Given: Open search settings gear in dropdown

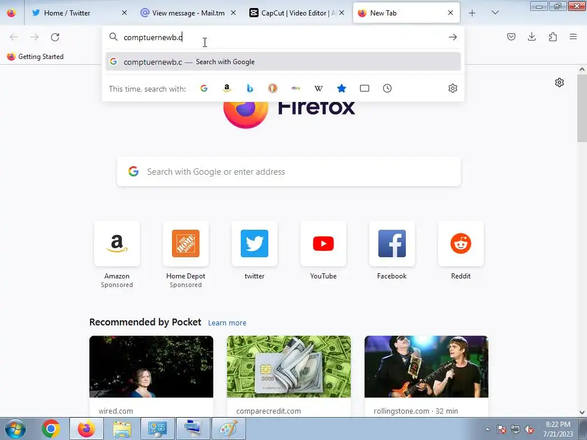Looking at the screenshot, I should tap(453, 88).
